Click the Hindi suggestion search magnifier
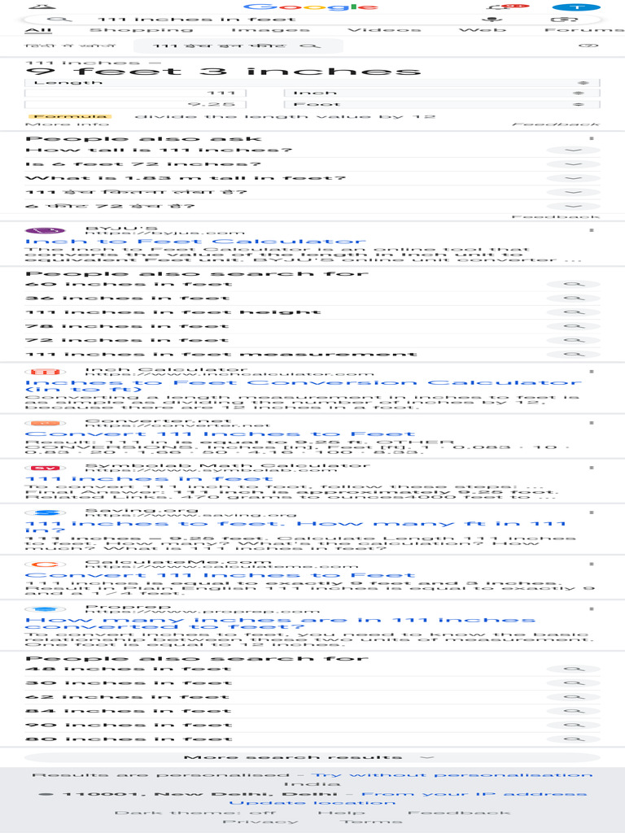625x833 pixels. click(310, 46)
